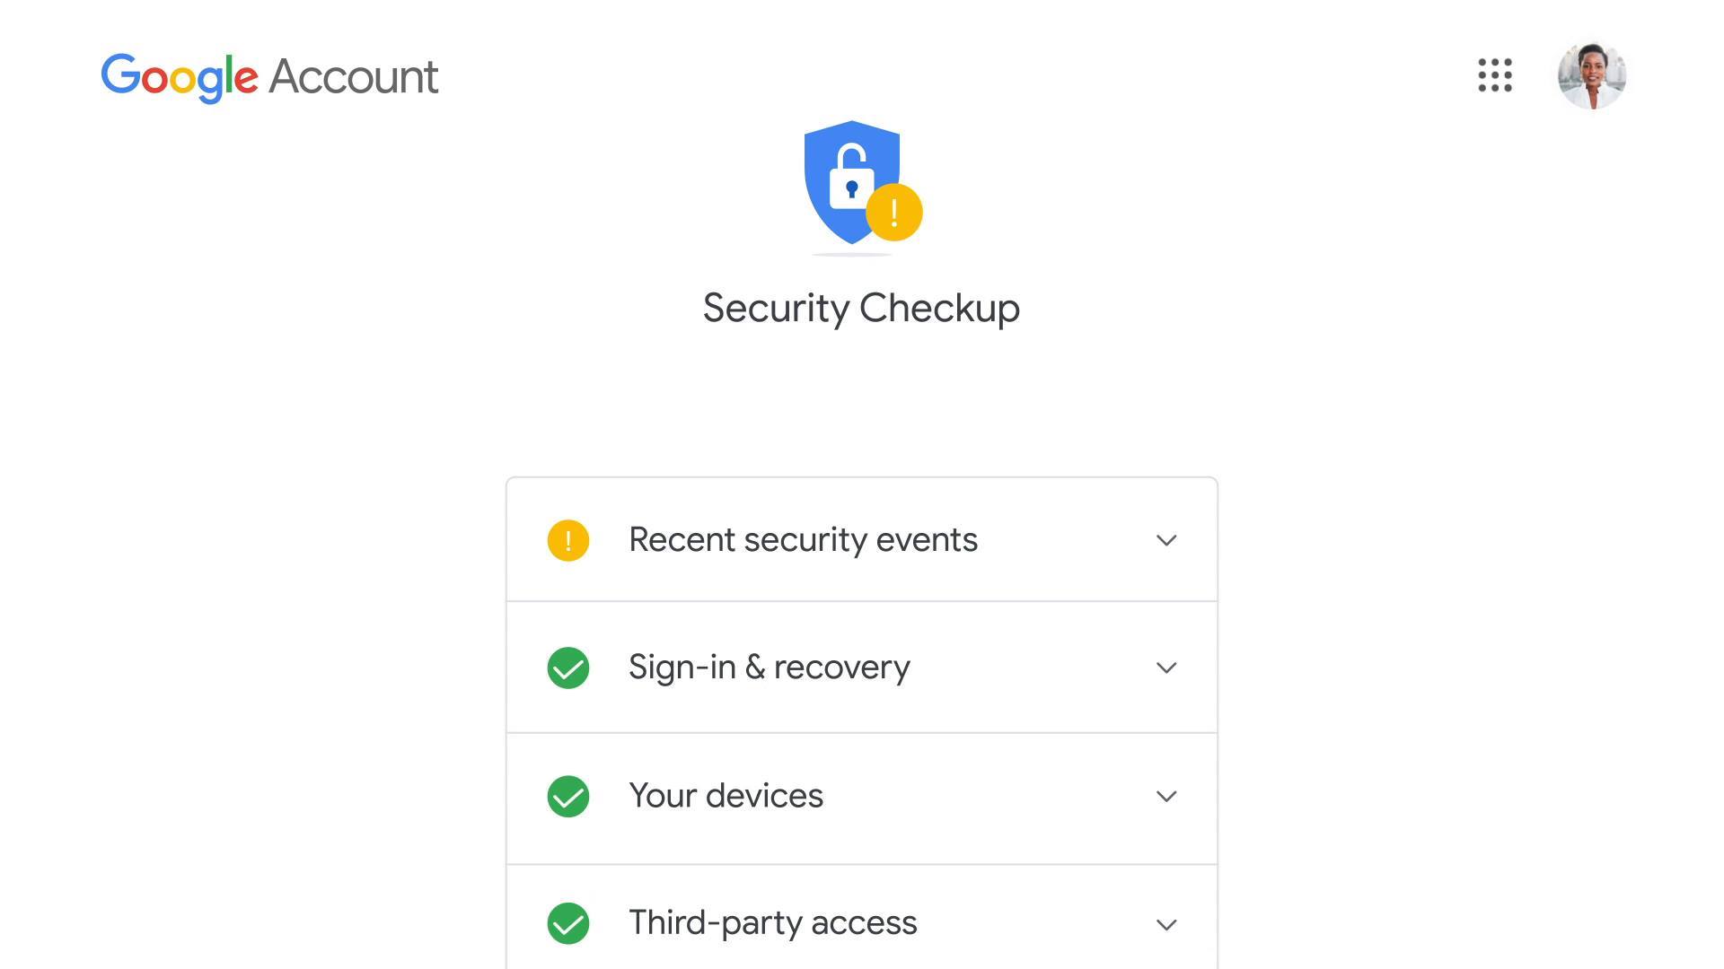Click yellow alert icon beside Recent security events

(x=568, y=540)
